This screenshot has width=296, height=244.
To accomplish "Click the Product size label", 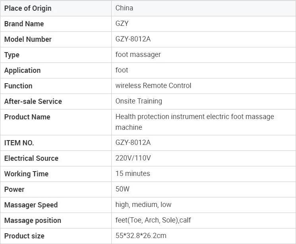I will click(24, 236).
